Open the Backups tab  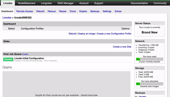click(x=95, y=11)
